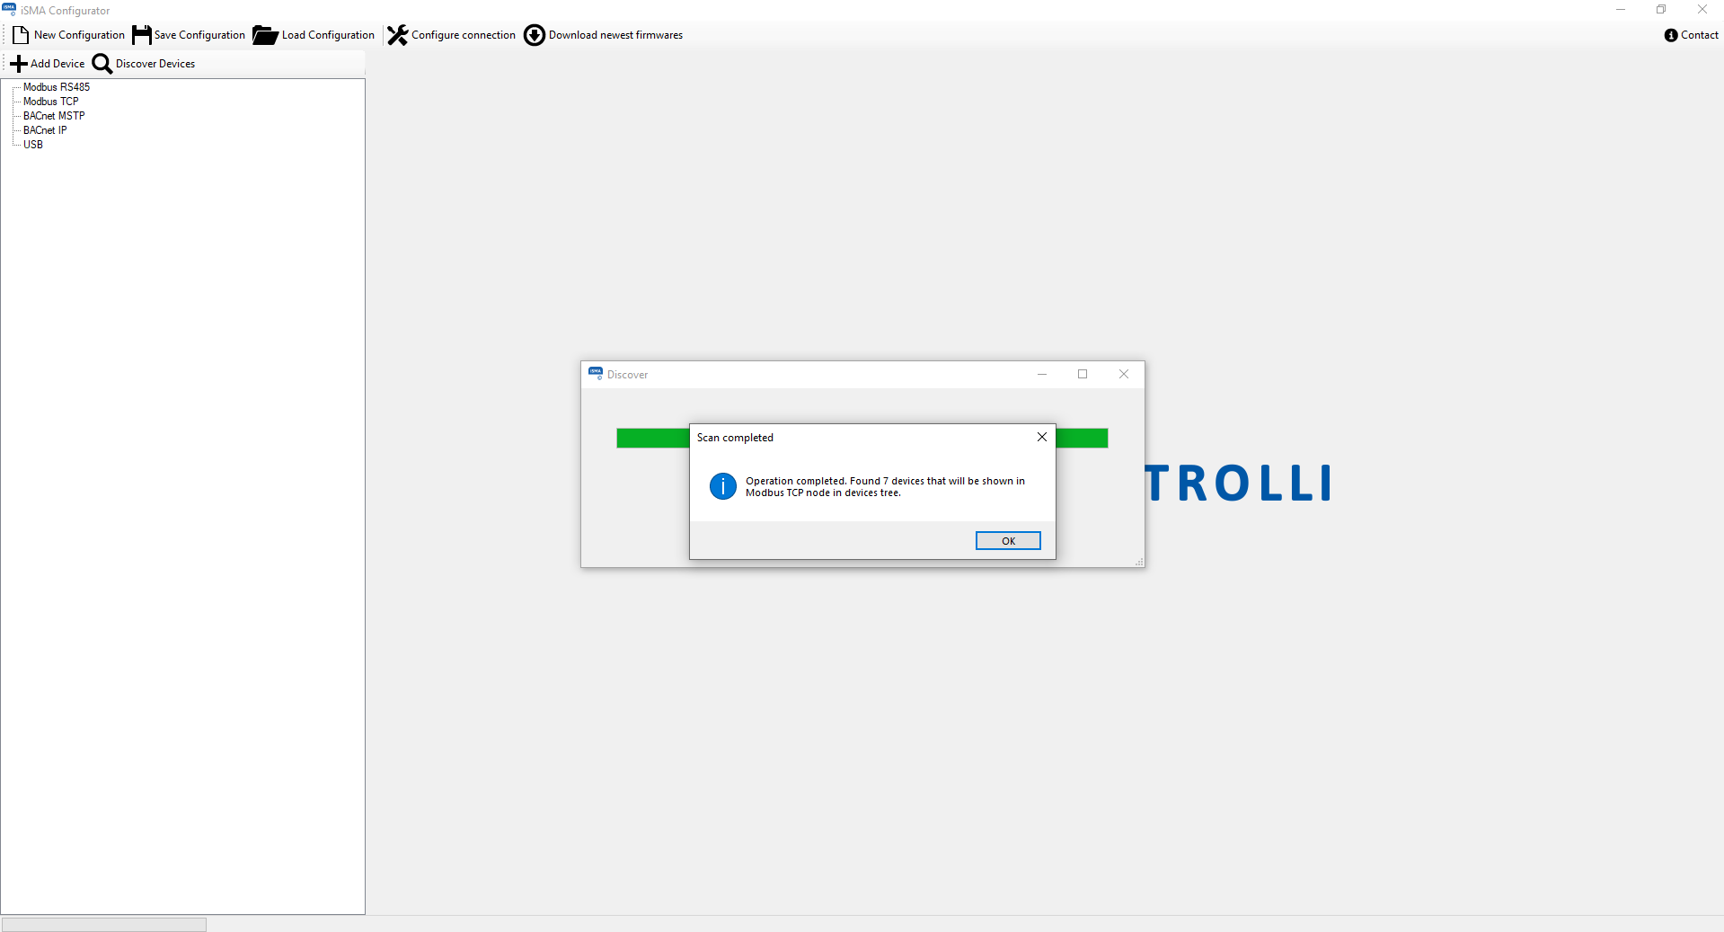Click the Save Configuration floppy disk icon
Image resolution: width=1724 pixels, height=932 pixels.
click(142, 35)
